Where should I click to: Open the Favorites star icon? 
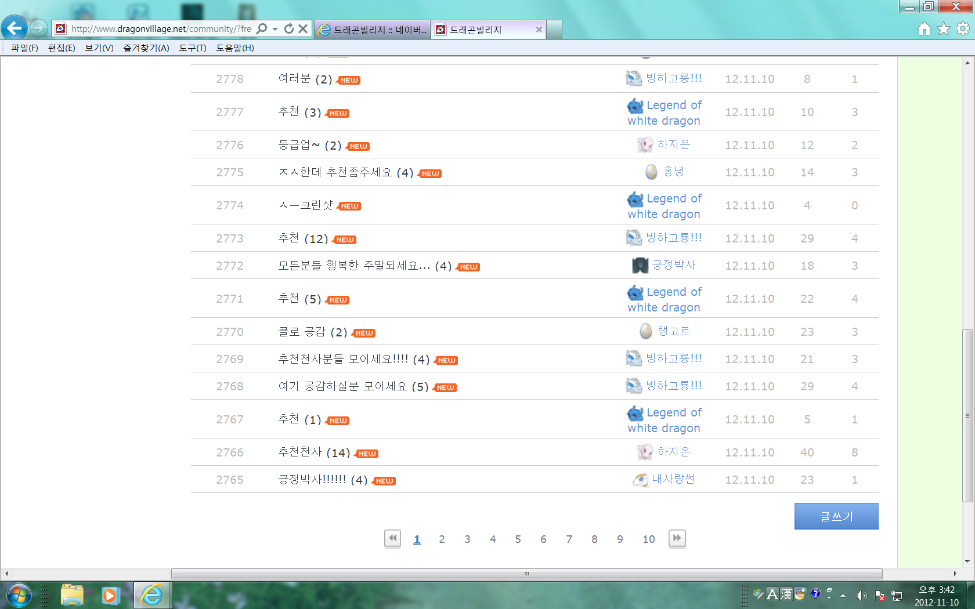tap(944, 28)
